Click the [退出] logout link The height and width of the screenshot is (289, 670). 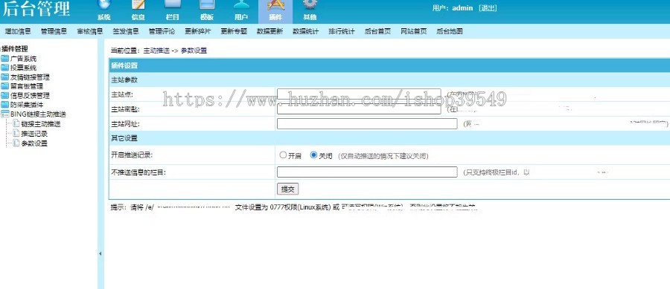488,7
